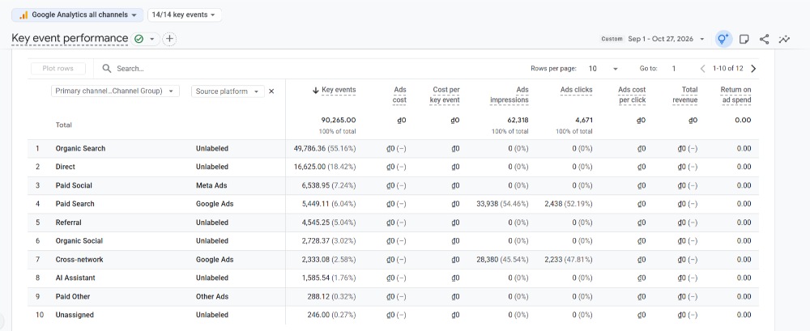Select the Direct row label
810x331 pixels.
65,168
